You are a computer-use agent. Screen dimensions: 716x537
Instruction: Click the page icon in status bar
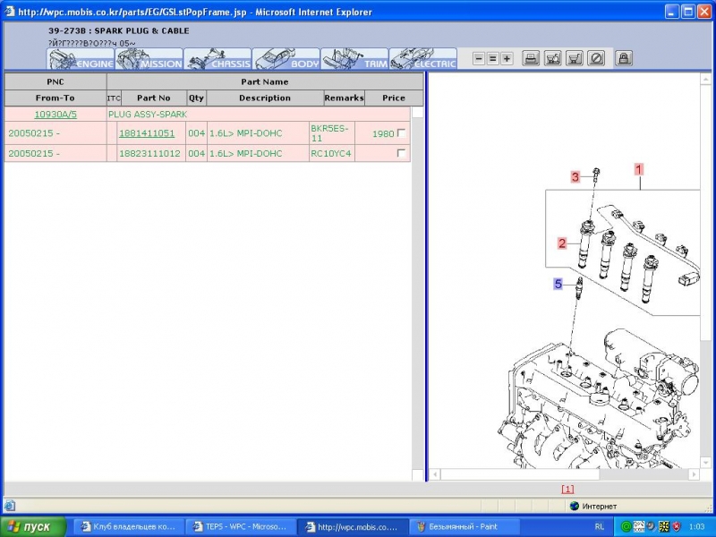click(x=10, y=506)
